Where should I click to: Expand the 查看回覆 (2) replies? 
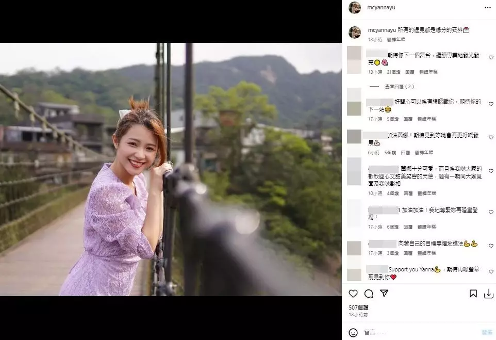coord(399,87)
